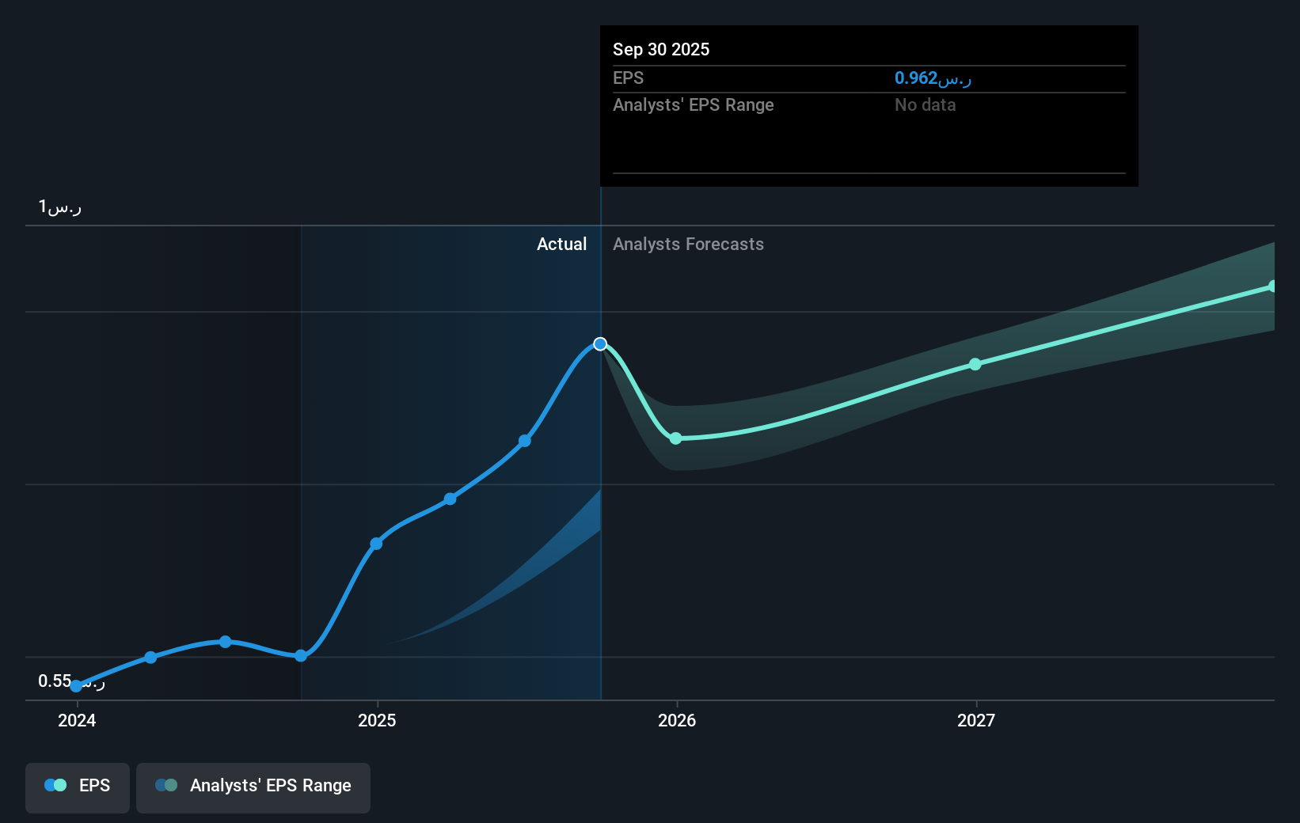This screenshot has height=823, width=1300.
Task: Select the EPS data point above 2025 label
Action: (376, 543)
